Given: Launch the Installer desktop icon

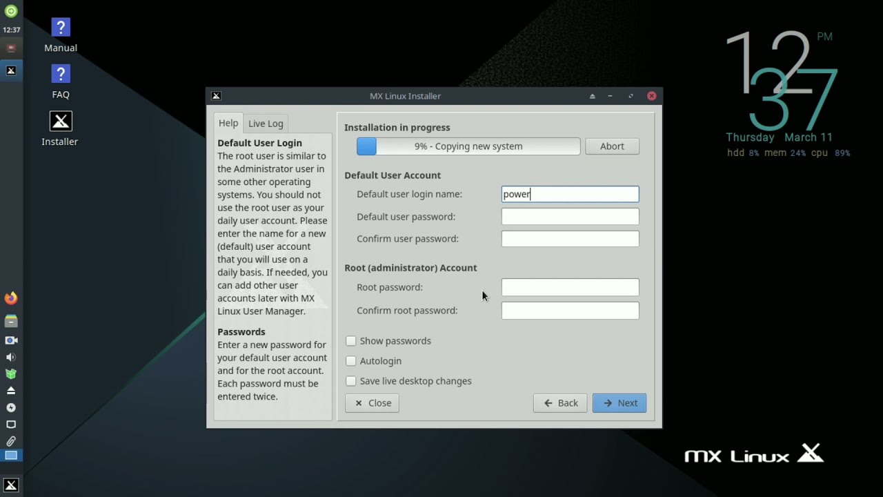Looking at the screenshot, I should coord(60,129).
